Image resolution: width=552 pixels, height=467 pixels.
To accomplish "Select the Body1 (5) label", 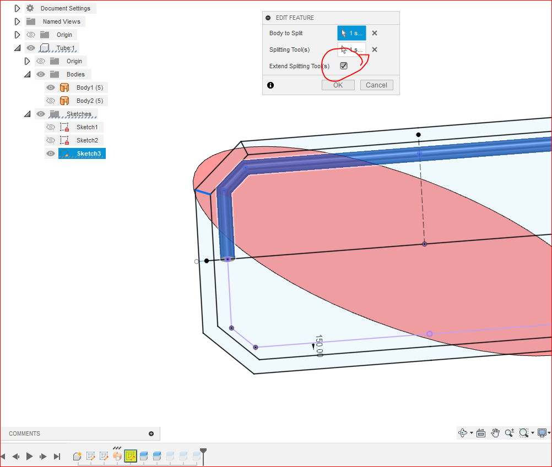I will coord(90,87).
